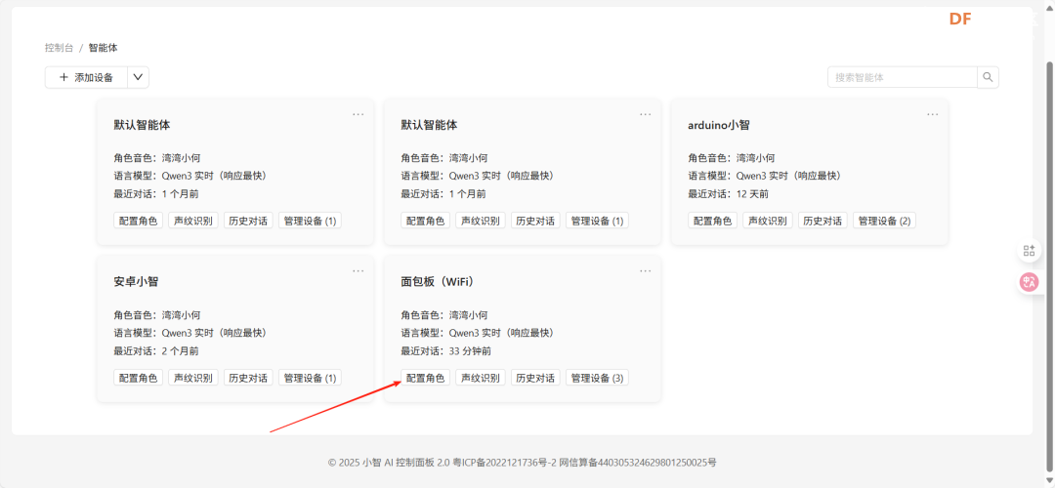This screenshot has width=1055, height=488.
Task: Expand the dropdown arrow beside 添加设备
Action: [138, 77]
